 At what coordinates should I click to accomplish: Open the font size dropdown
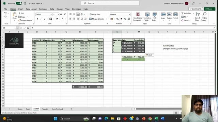coord(58,14)
